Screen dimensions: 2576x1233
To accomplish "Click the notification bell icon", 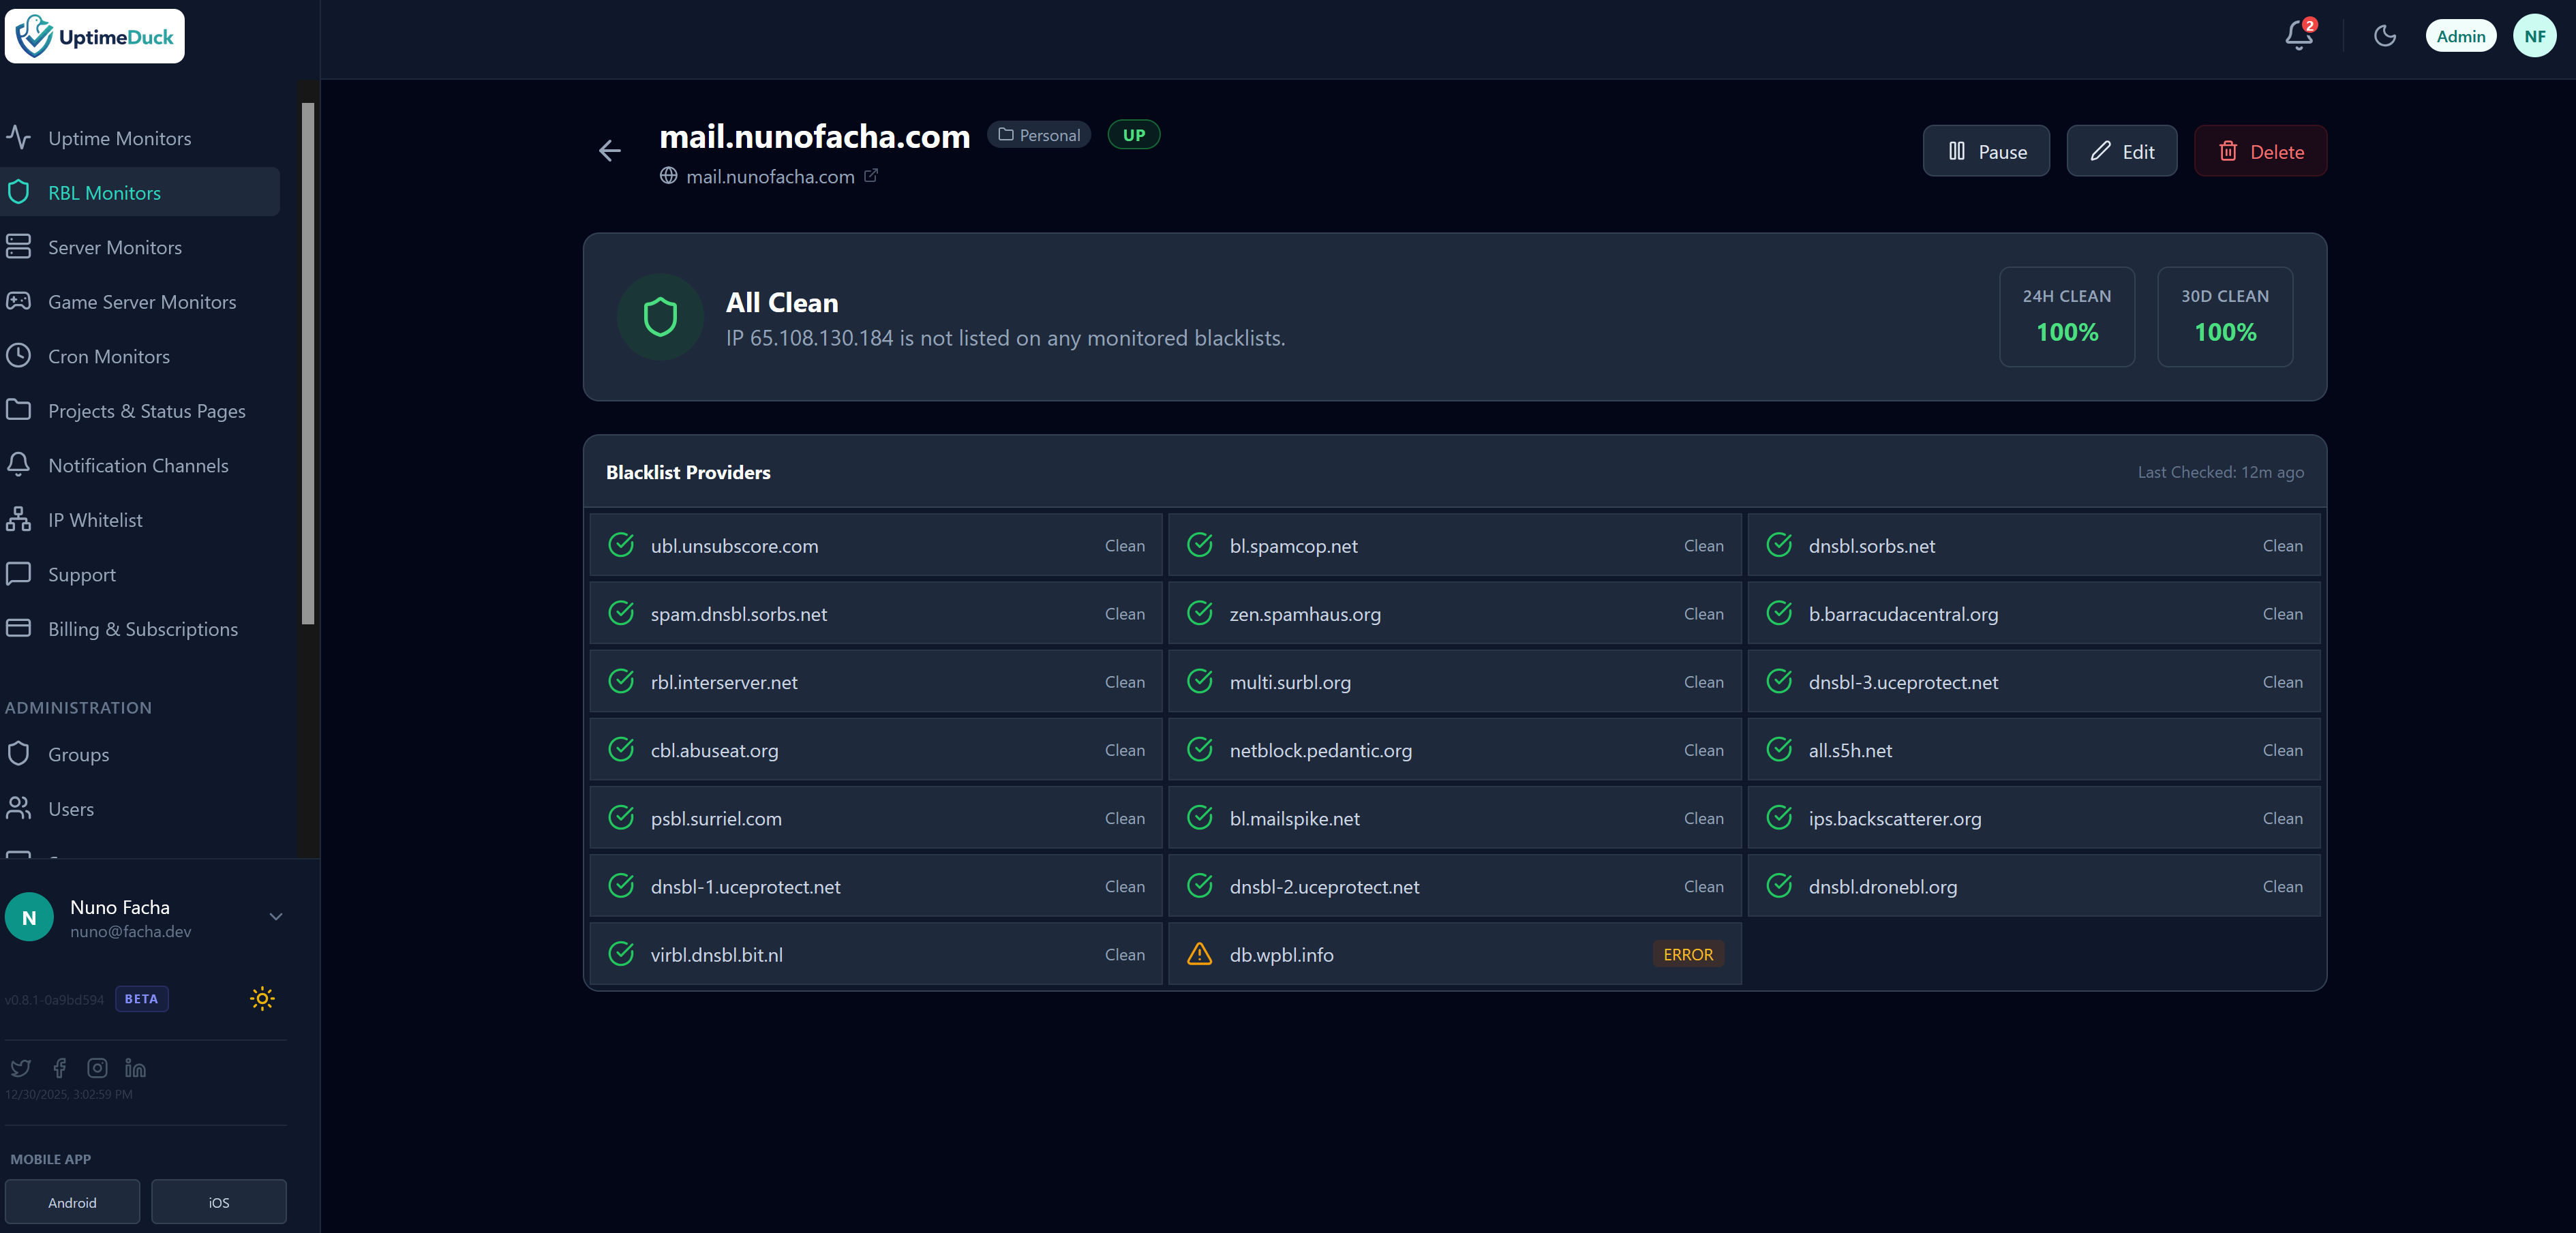I will [x=2298, y=37].
